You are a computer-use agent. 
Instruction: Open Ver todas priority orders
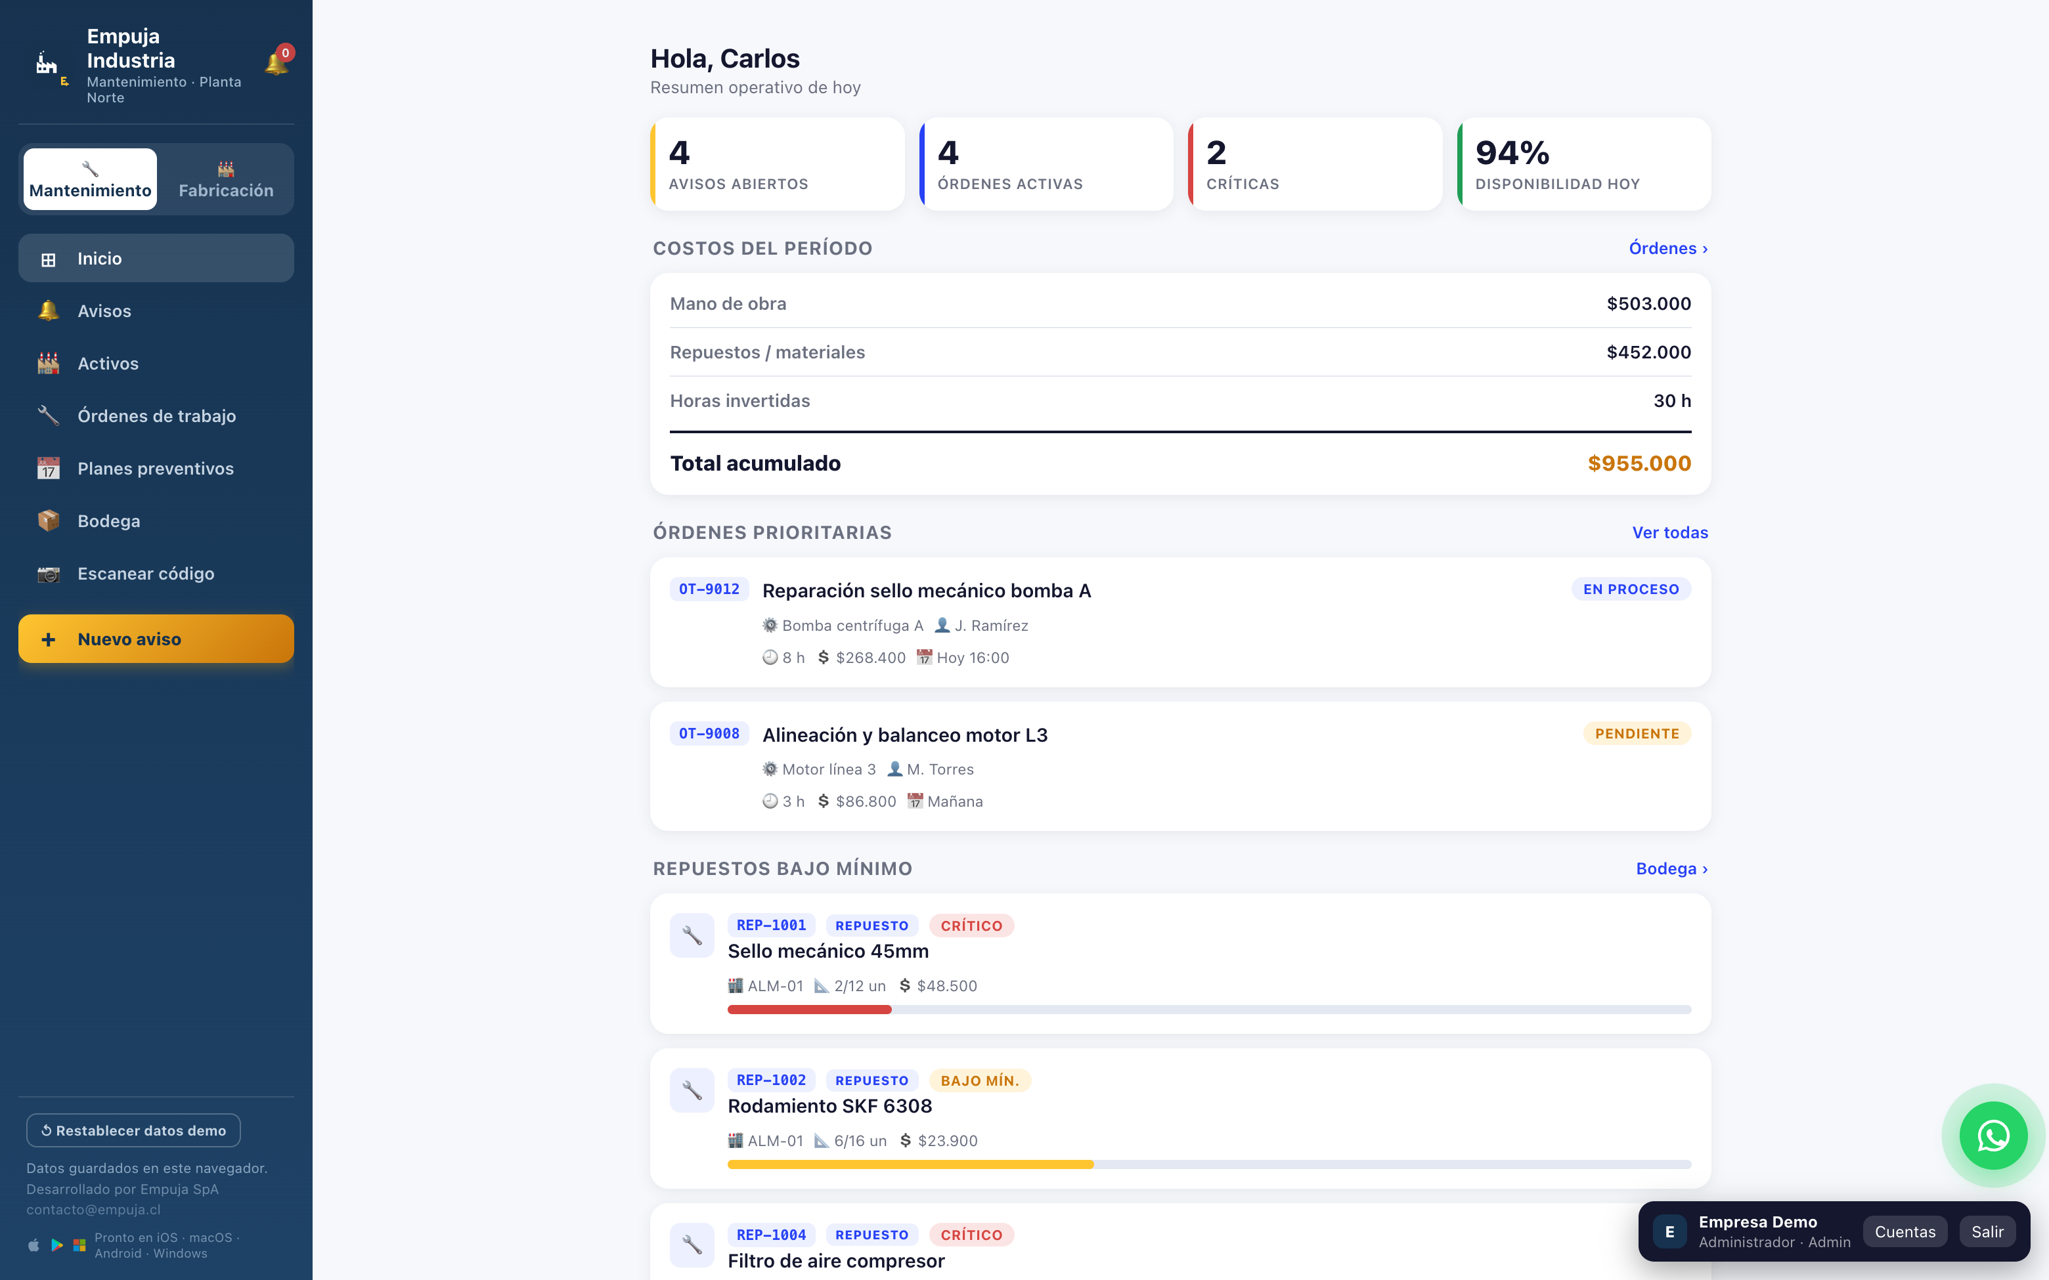1669,532
